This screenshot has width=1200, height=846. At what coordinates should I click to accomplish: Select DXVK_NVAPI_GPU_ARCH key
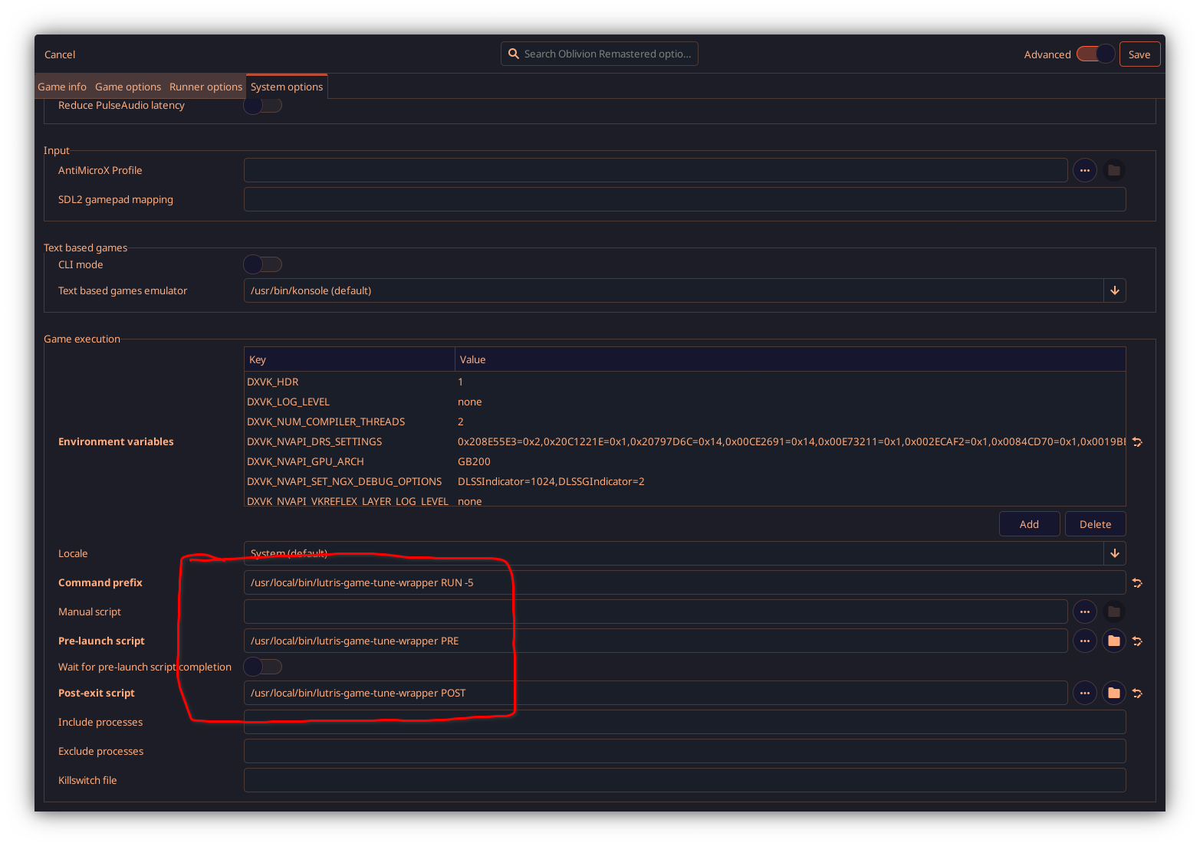tap(305, 461)
